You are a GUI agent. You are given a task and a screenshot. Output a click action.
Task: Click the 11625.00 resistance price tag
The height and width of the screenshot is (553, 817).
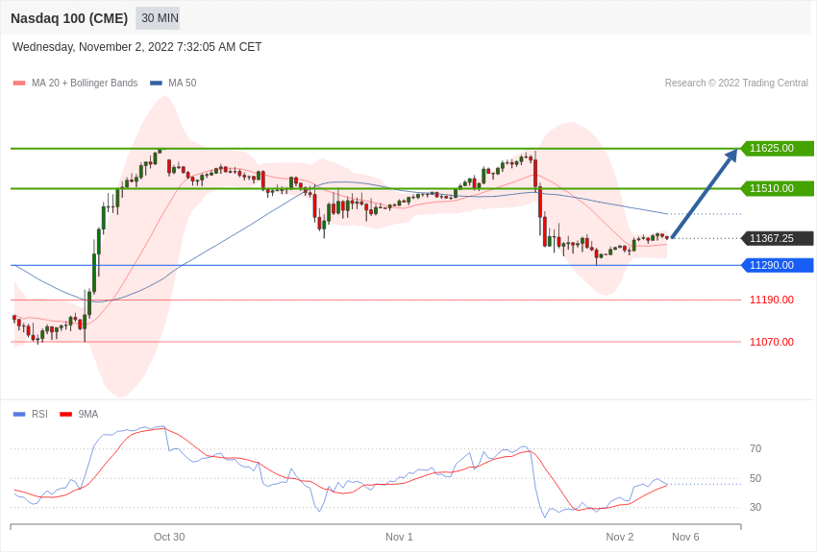tap(777, 148)
